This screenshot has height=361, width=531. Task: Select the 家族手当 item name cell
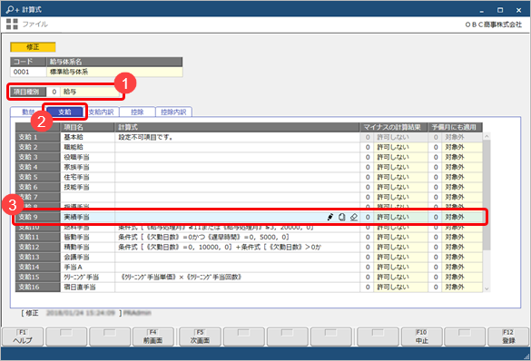pyautogui.click(x=87, y=167)
